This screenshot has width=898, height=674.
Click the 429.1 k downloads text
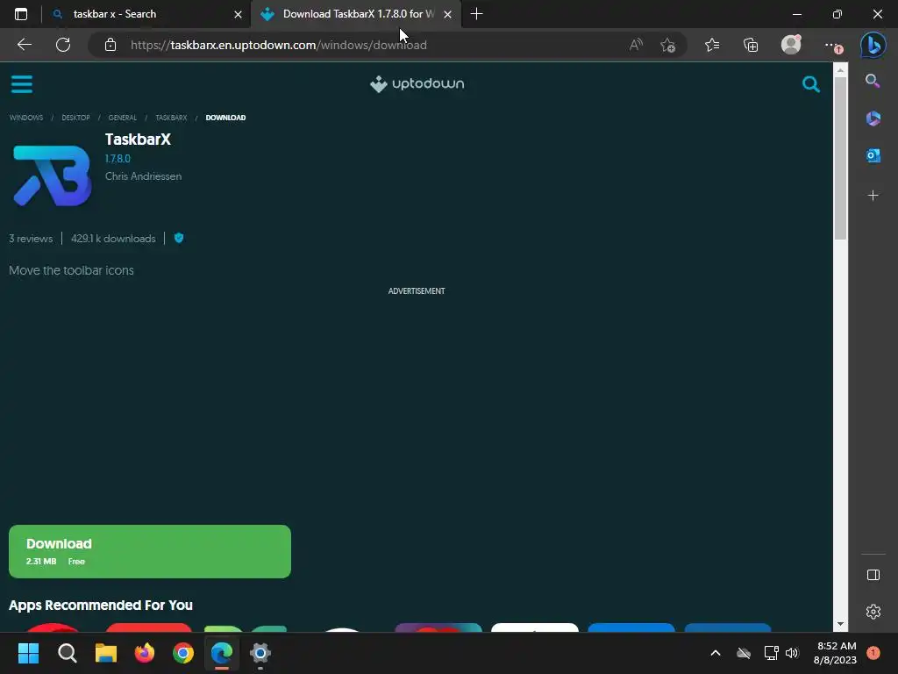click(x=113, y=239)
